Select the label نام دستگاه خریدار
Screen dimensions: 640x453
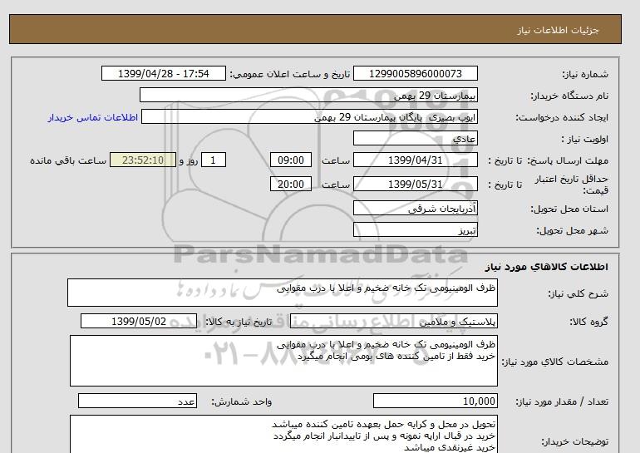[569, 96]
